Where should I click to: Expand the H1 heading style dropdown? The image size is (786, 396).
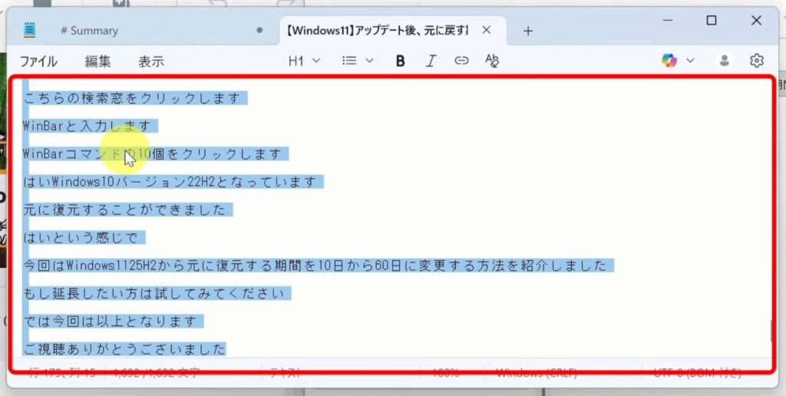click(304, 61)
